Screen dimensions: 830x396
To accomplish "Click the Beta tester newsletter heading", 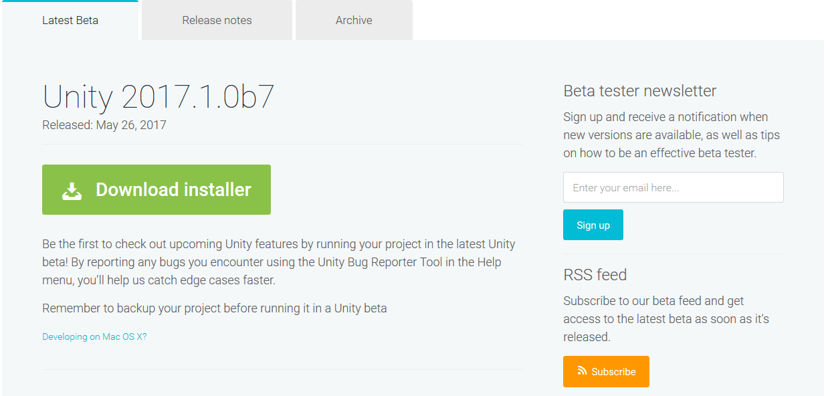I will [639, 91].
